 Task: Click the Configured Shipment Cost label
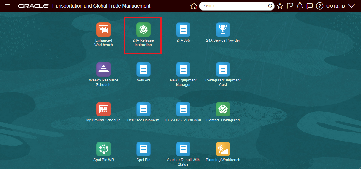223,83
